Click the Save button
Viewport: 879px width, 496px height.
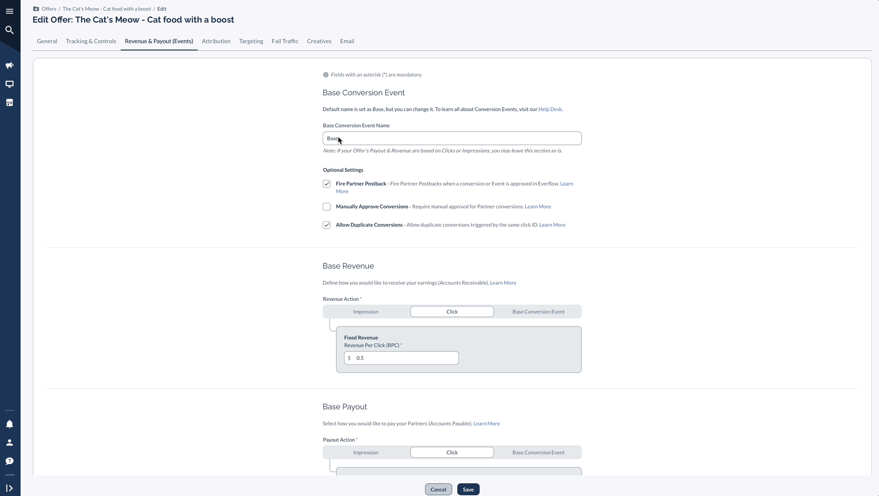468,489
